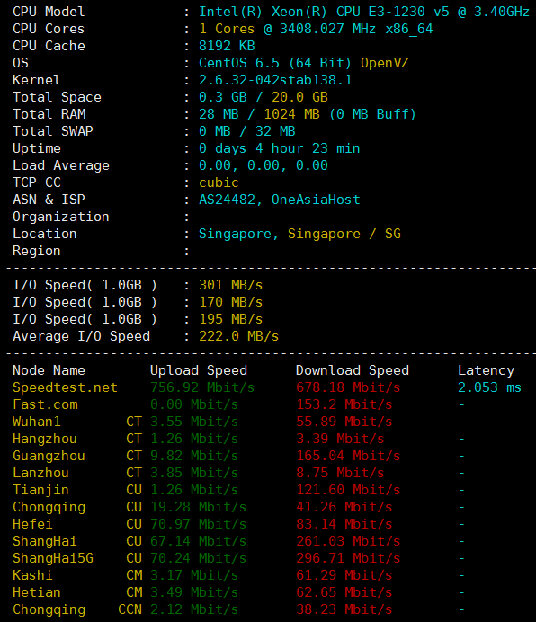Click the AS24482, OneAsiaHost text

(x=279, y=200)
